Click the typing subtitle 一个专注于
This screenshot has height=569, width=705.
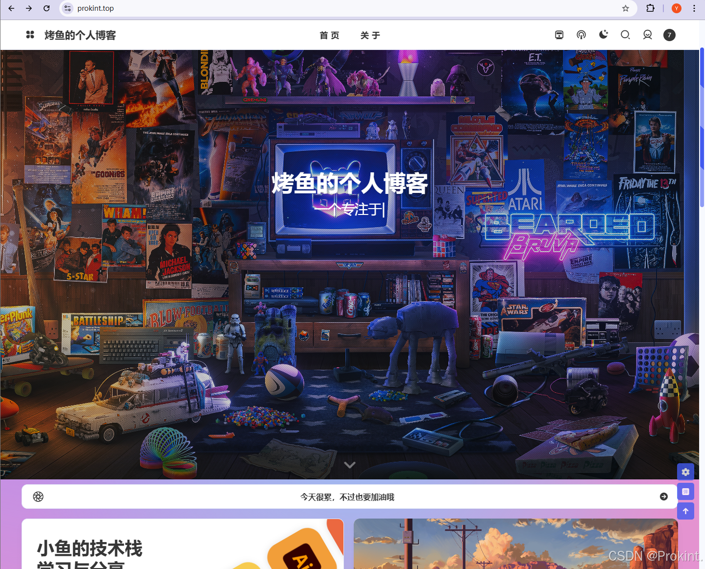coord(349,210)
